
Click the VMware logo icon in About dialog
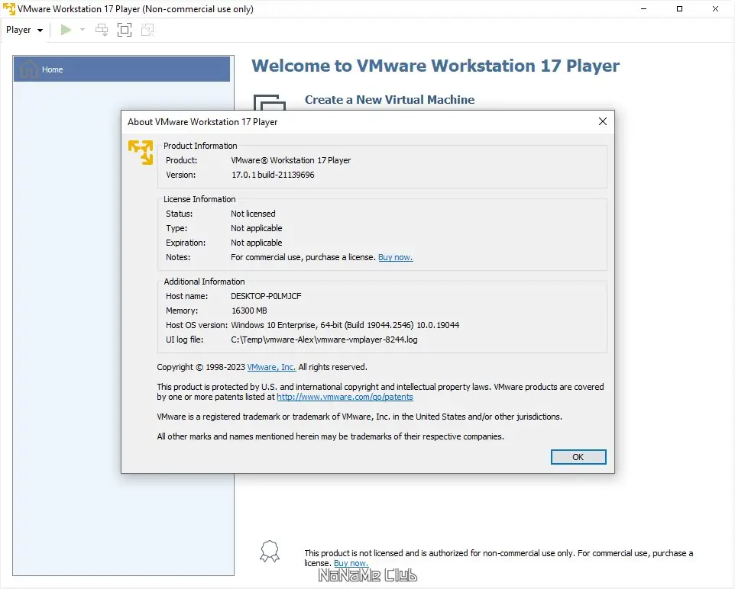141,152
